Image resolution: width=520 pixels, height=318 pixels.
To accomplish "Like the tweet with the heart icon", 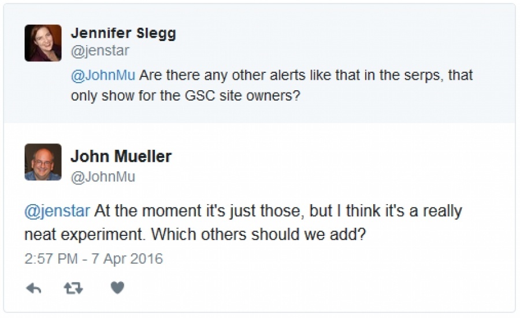I will point(117,288).
